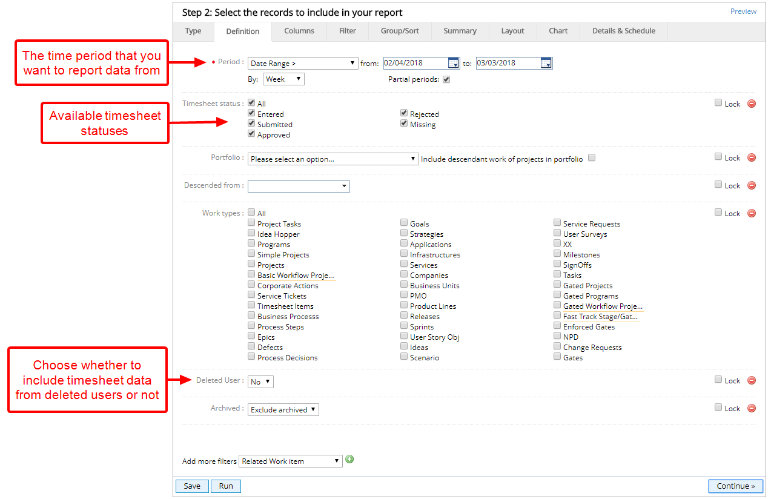771x499 pixels.
Task: Check the Gated Projects work type
Action: coord(557,285)
